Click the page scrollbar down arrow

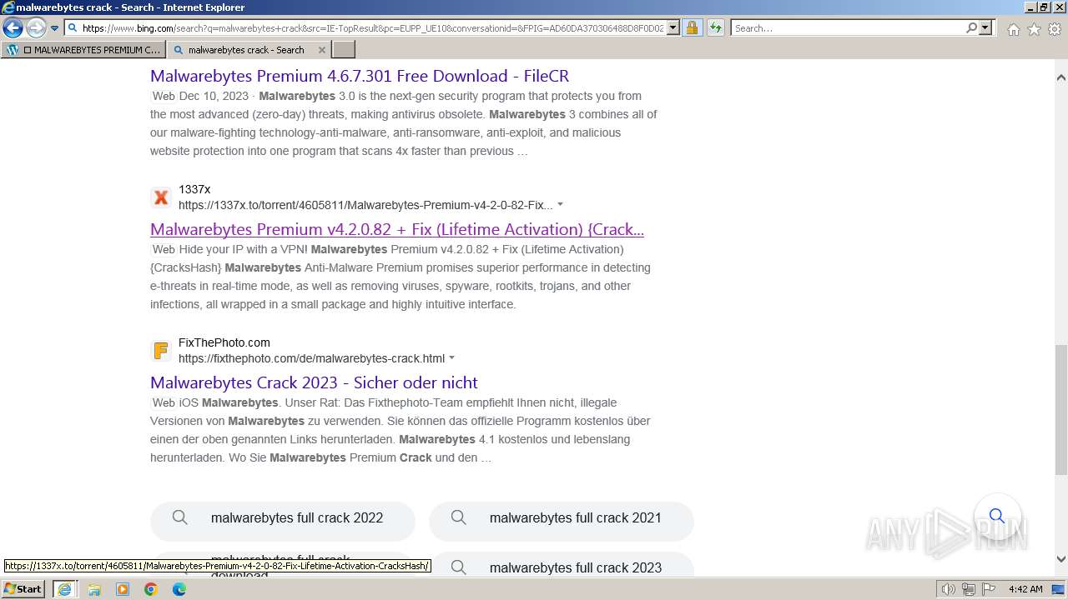tap(1061, 559)
